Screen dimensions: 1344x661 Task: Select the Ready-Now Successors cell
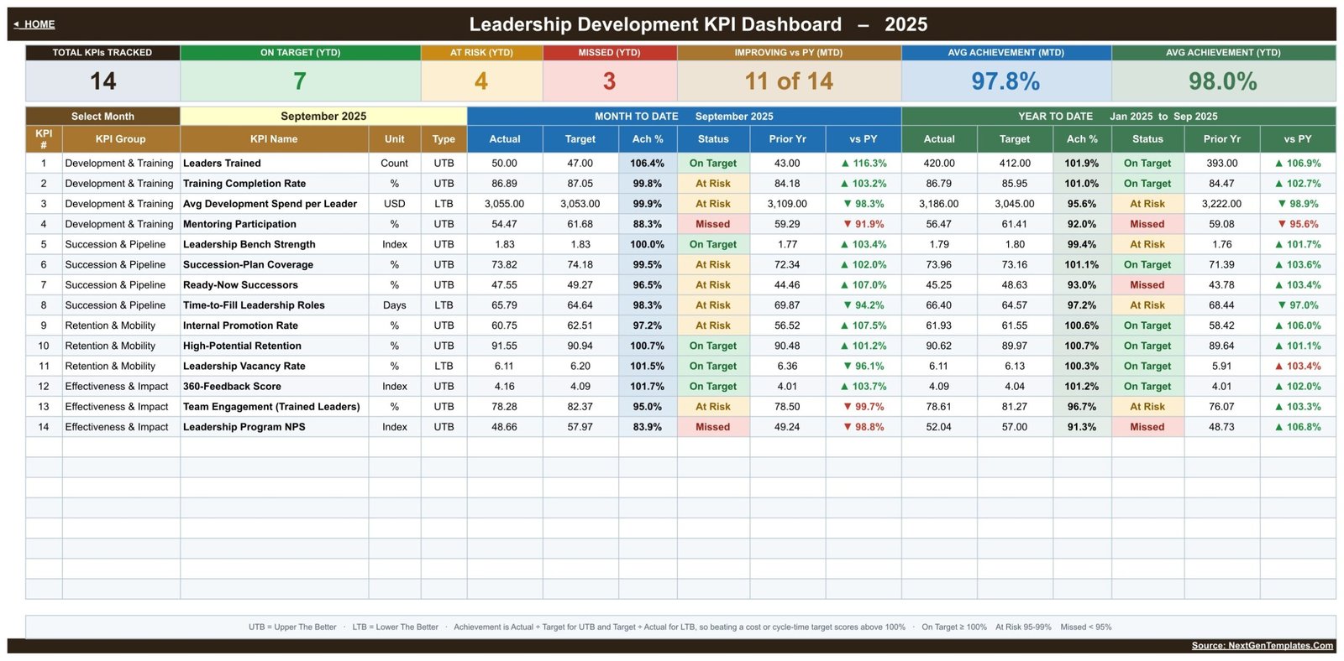tap(274, 285)
